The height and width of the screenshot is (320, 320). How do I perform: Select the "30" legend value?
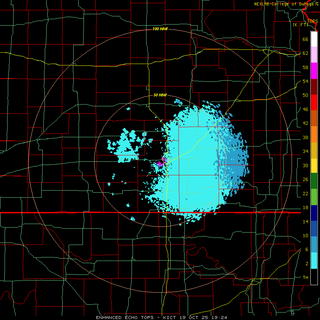pyautogui.click(x=305, y=165)
